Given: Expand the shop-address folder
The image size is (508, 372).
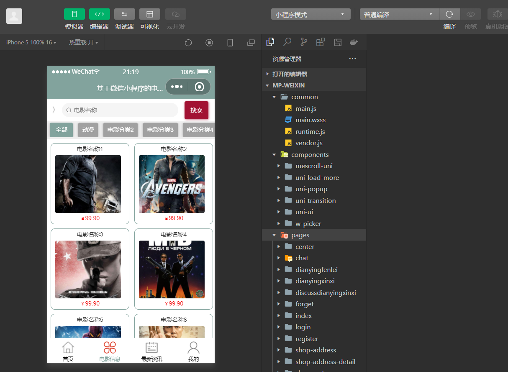Looking at the screenshot, I should coord(314,350).
